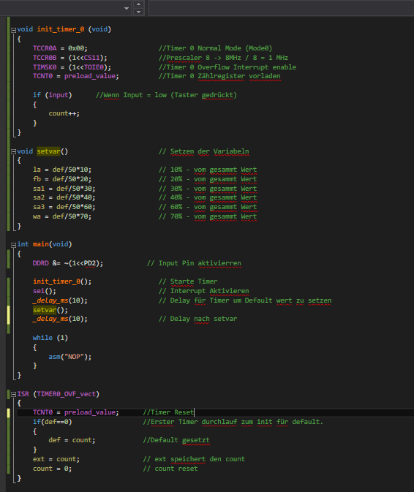
Task: Click the TIMER0_OVF_vect vector name
Action: pos(67,394)
